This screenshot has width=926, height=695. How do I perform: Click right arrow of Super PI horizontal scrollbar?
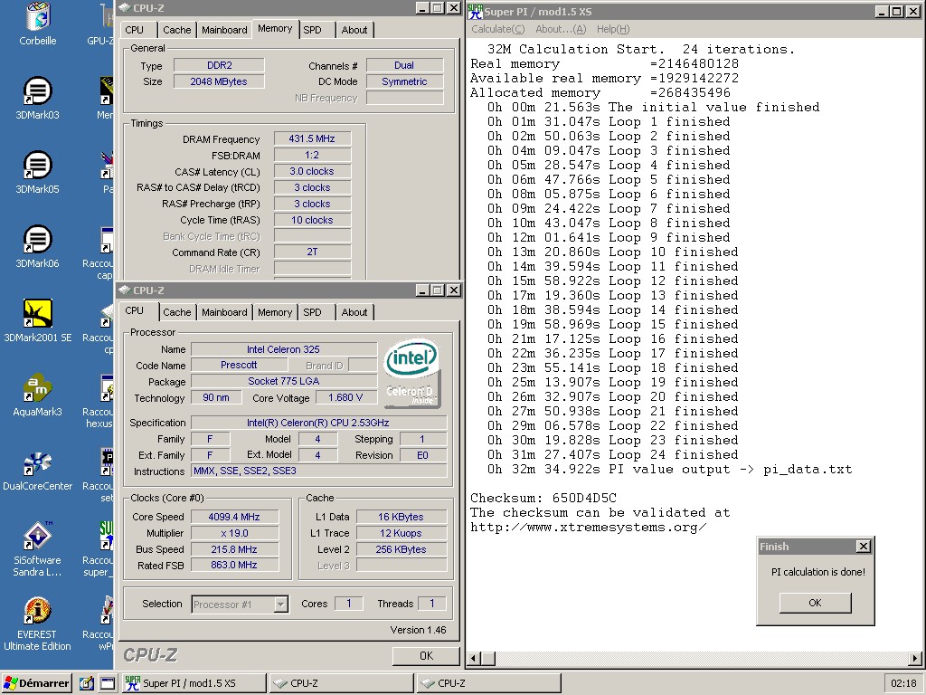point(915,658)
